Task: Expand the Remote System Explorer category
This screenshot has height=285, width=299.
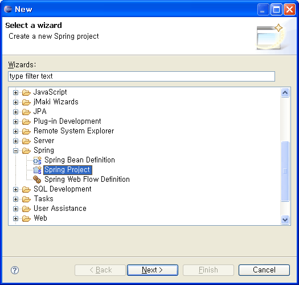Action: (15, 131)
